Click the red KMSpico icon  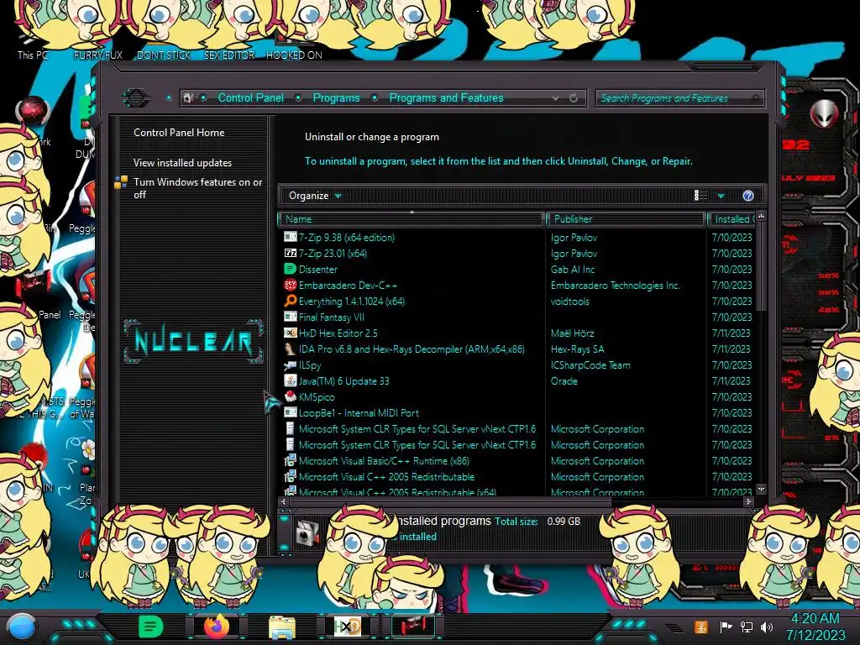[x=290, y=396]
